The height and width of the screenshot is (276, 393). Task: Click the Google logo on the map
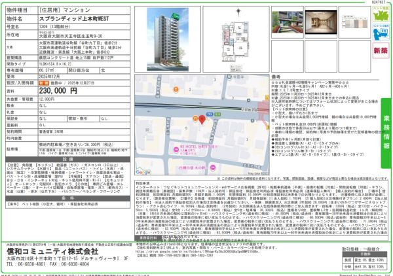tap(143, 172)
